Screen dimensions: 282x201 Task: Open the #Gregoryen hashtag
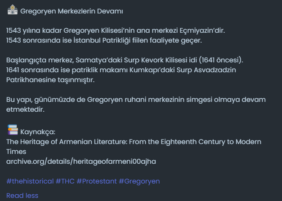point(139,181)
